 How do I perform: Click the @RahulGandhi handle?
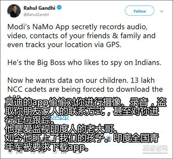coord(36,15)
